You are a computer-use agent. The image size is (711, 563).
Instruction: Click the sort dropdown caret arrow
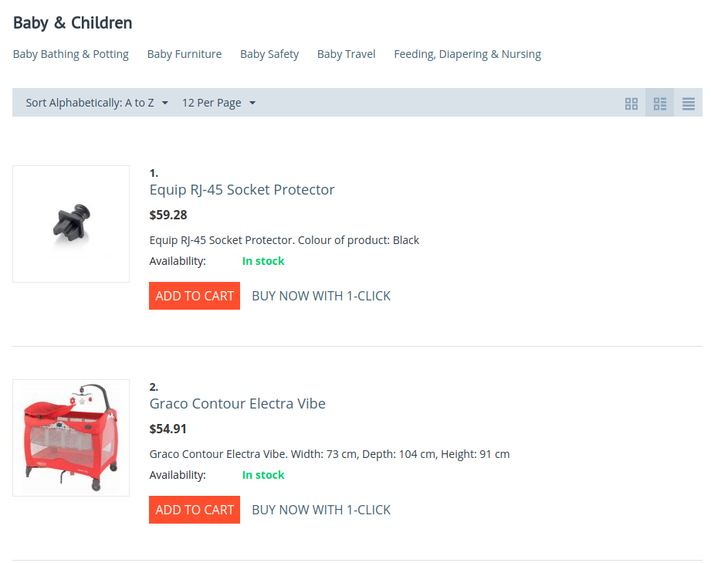coord(165,103)
